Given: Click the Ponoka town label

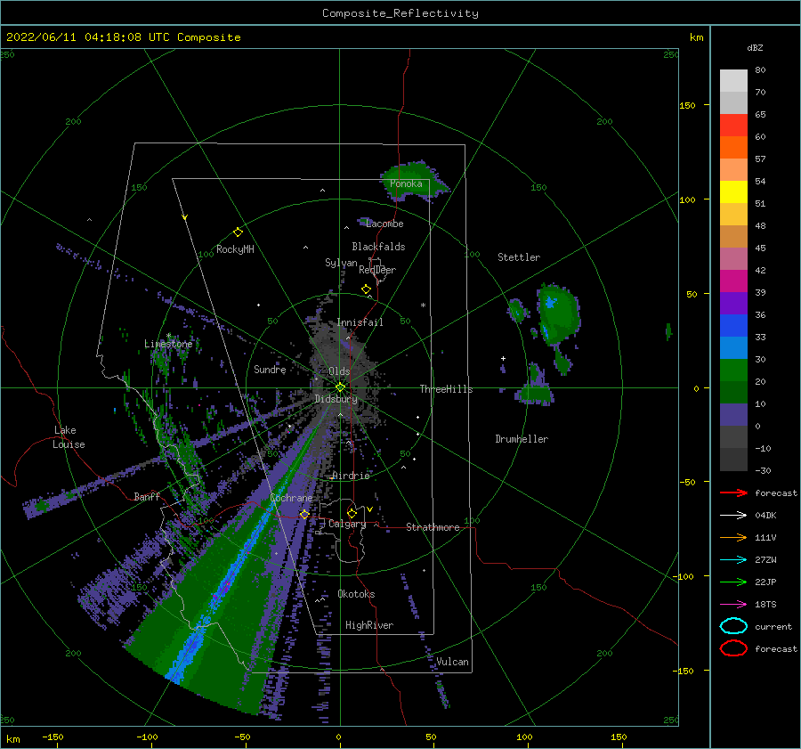Looking at the screenshot, I should (406, 183).
